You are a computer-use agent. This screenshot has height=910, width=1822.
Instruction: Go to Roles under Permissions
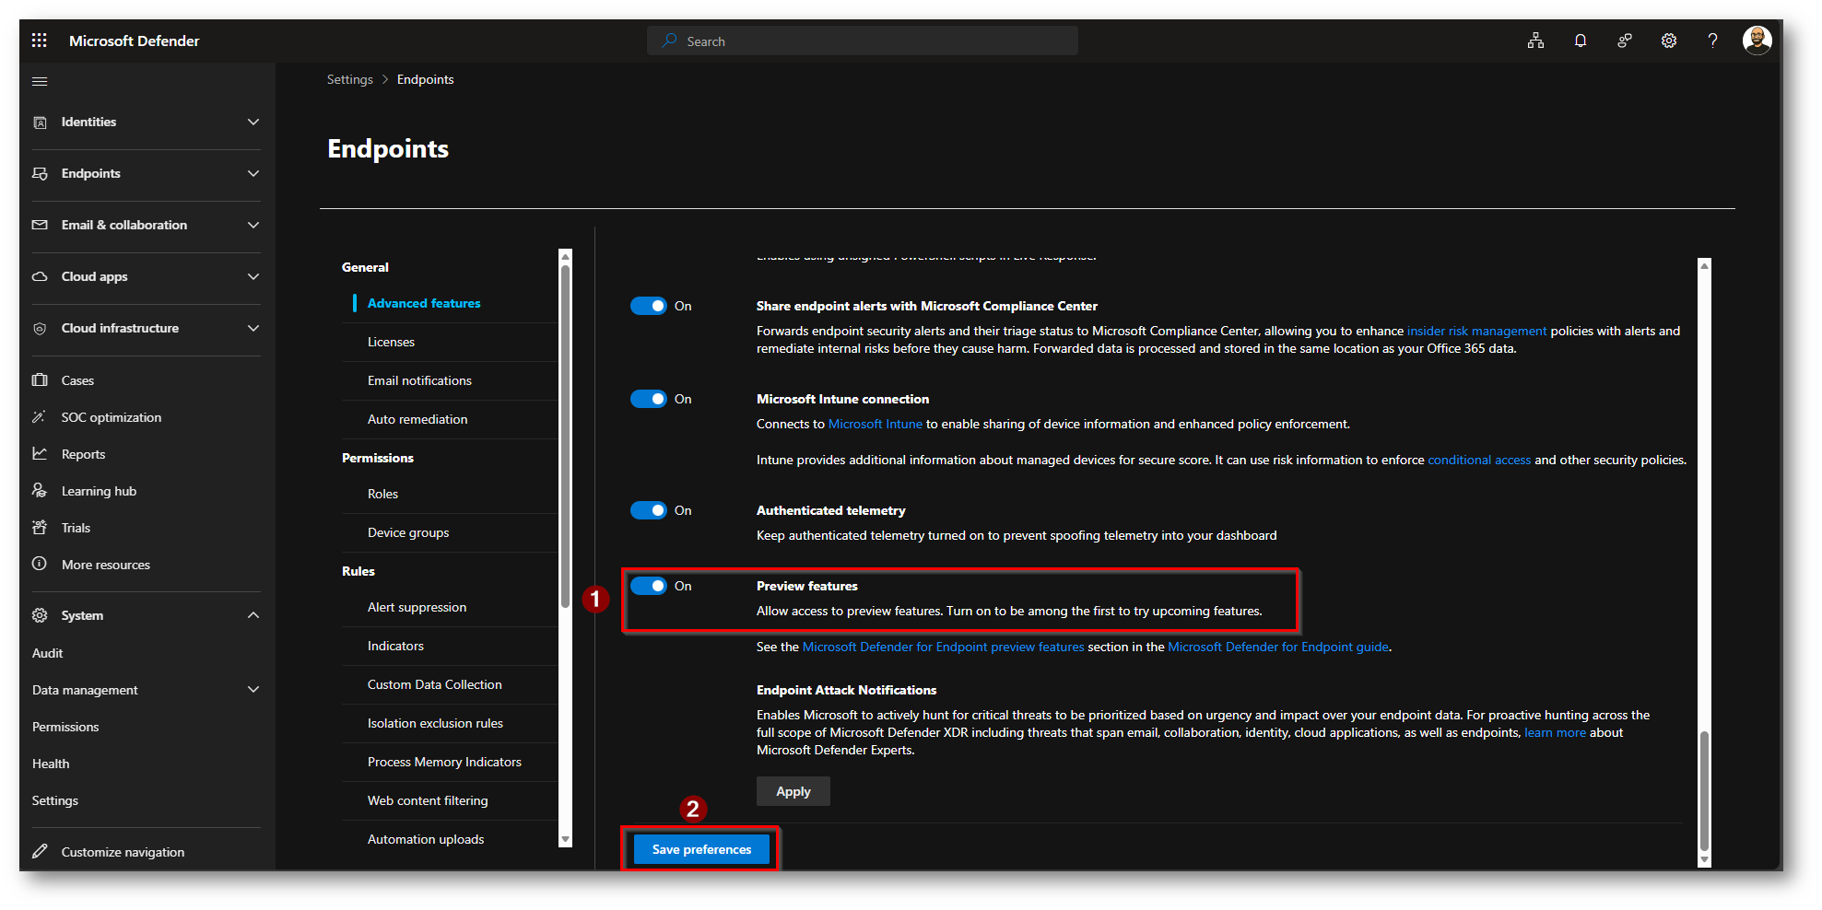[x=382, y=494]
